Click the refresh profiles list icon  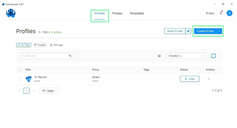point(213,56)
